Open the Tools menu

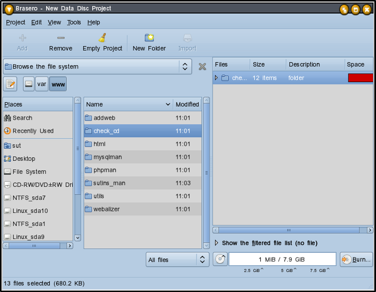(74, 22)
